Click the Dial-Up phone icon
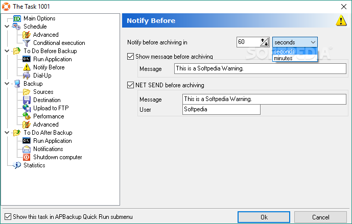The width and height of the screenshot is (352, 224). pyautogui.click(x=27, y=76)
